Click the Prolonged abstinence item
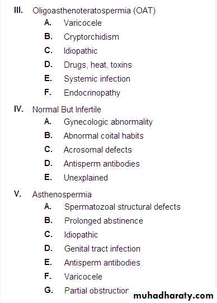Image resolution: width=217 pixels, height=303 pixels. tap(103, 221)
